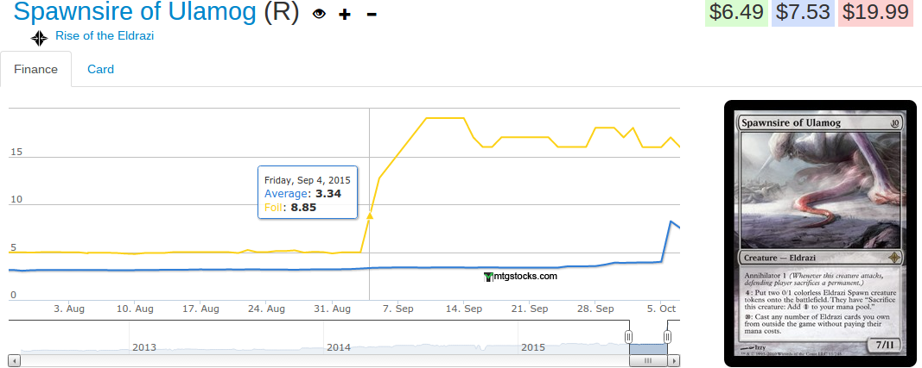The width and height of the screenshot is (922, 368).
Task: Click the tooltip date Friday, Sep 4, 2015
Action: (307, 180)
